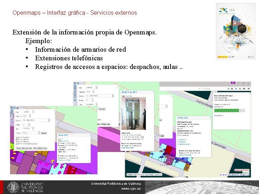The height and width of the screenshot is (194, 259).
Task: Click the green door-opening progress bar
Action: (227, 111)
